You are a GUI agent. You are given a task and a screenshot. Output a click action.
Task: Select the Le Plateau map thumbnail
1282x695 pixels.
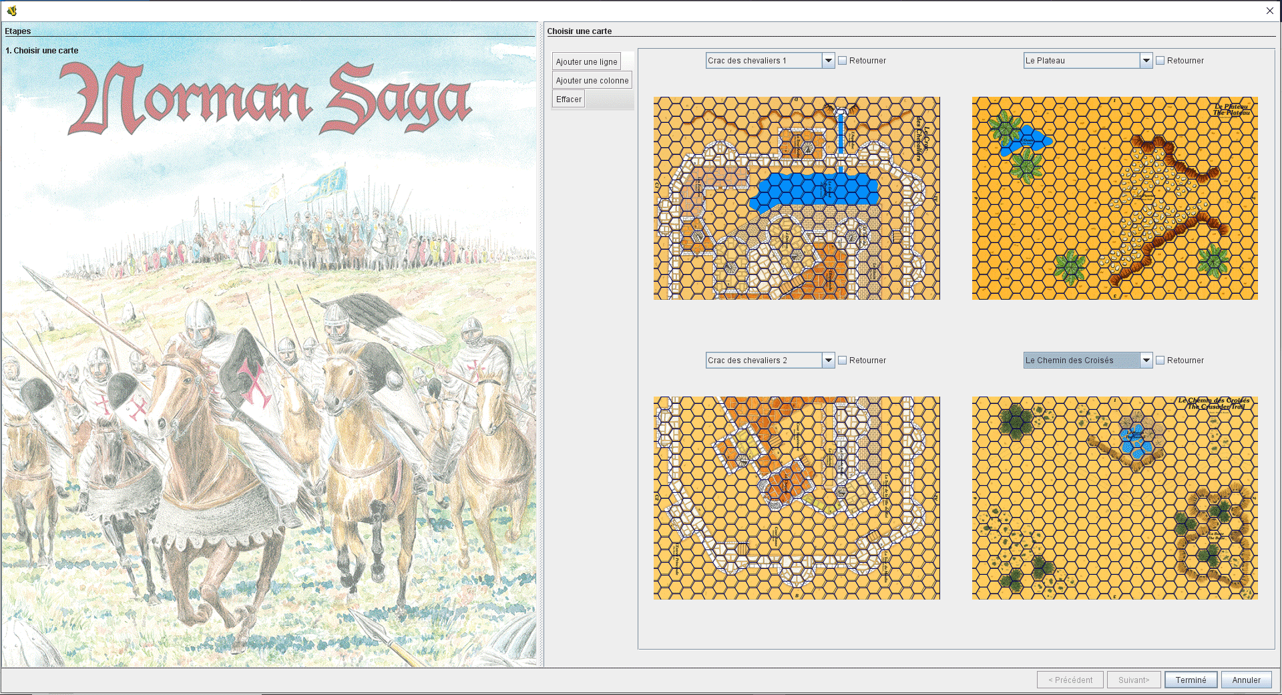(1114, 198)
